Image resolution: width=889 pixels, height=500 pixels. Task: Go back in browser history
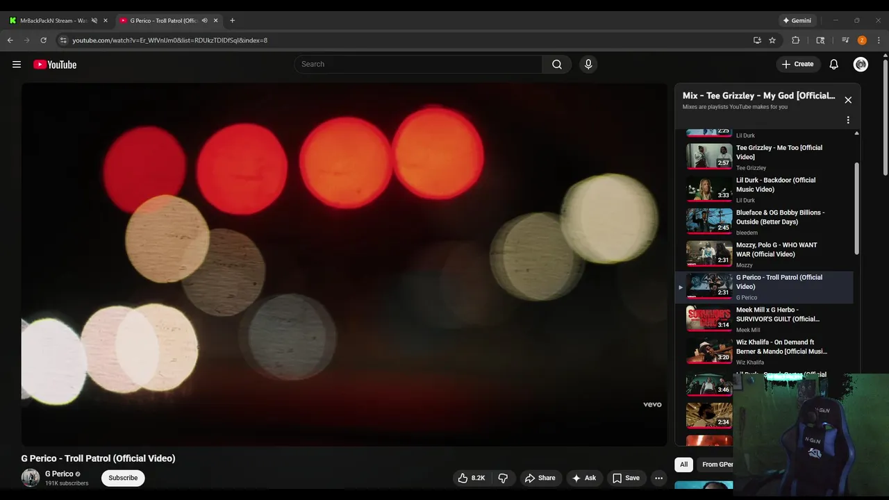click(x=10, y=40)
